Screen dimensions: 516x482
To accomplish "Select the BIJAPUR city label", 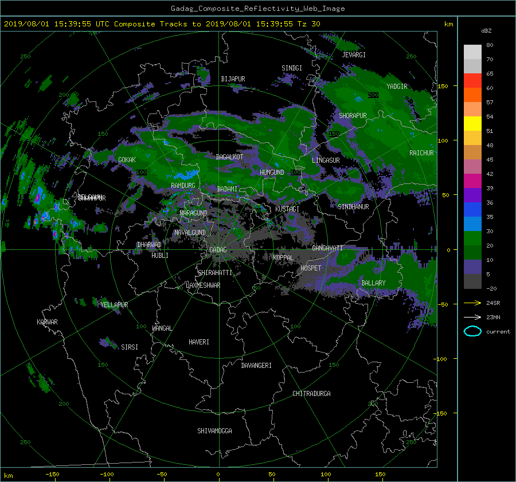I will click(233, 79).
